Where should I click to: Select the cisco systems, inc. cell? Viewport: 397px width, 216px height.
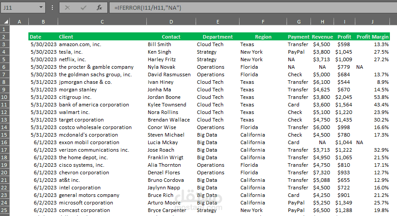102,165
